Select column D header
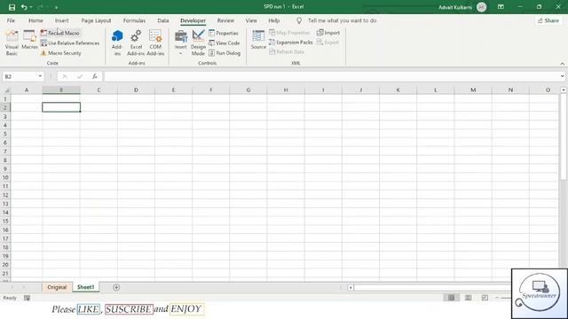568x319 pixels. point(136,90)
